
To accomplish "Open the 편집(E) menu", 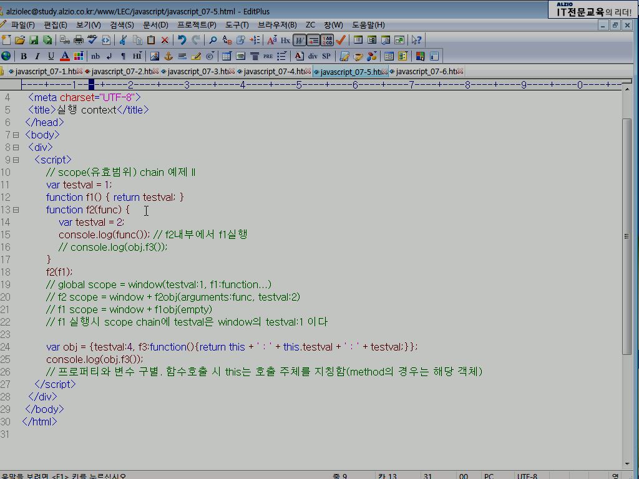I will tap(56, 25).
